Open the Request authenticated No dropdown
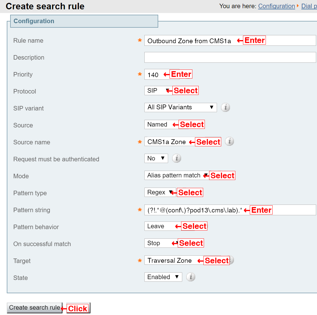The height and width of the screenshot is (315, 317). (156, 158)
